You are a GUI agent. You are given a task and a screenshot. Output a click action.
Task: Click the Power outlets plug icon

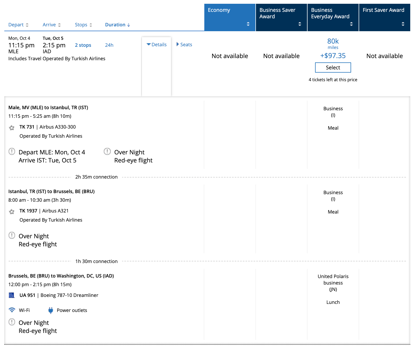click(51, 310)
